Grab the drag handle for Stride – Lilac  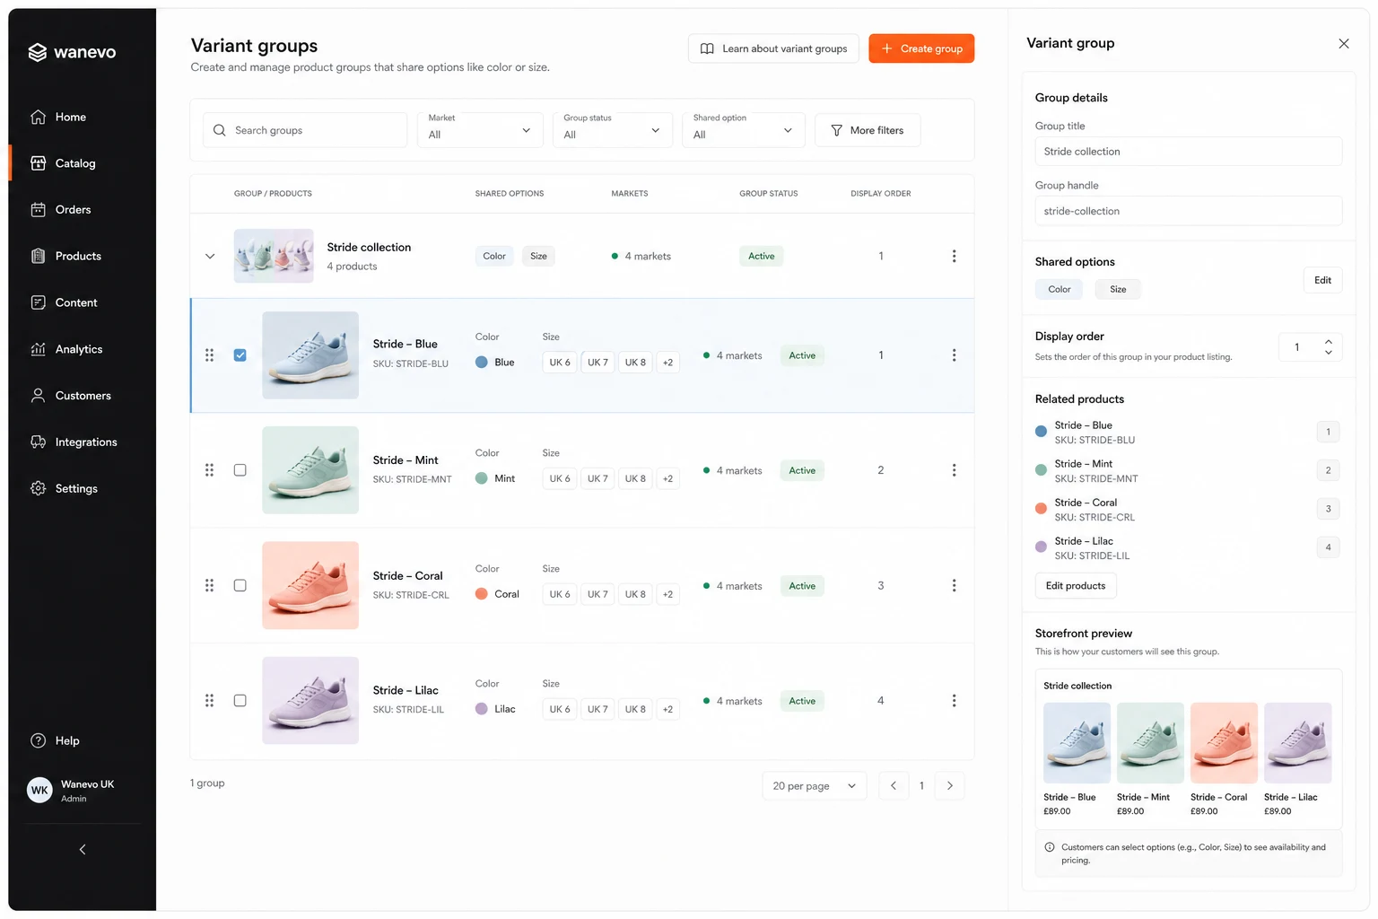click(209, 700)
